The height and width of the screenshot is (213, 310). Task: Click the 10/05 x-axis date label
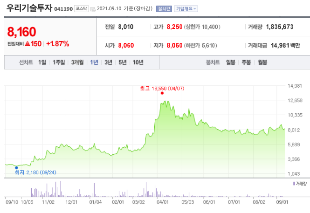coord(27,202)
